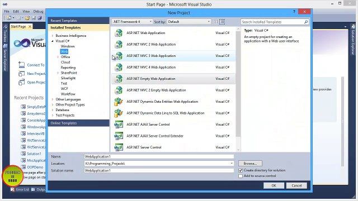Open the dialog help question mark
The height and width of the screenshot is (201, 358).
click(294, 12)
